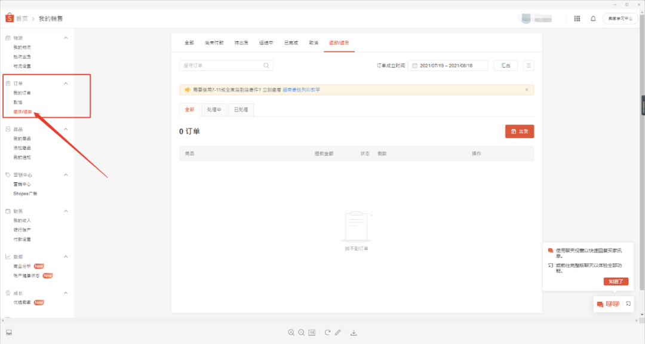Select the 处理中 sub-tab
The width and height of the screenshot is (645, 344).
(x=214, y=109)
